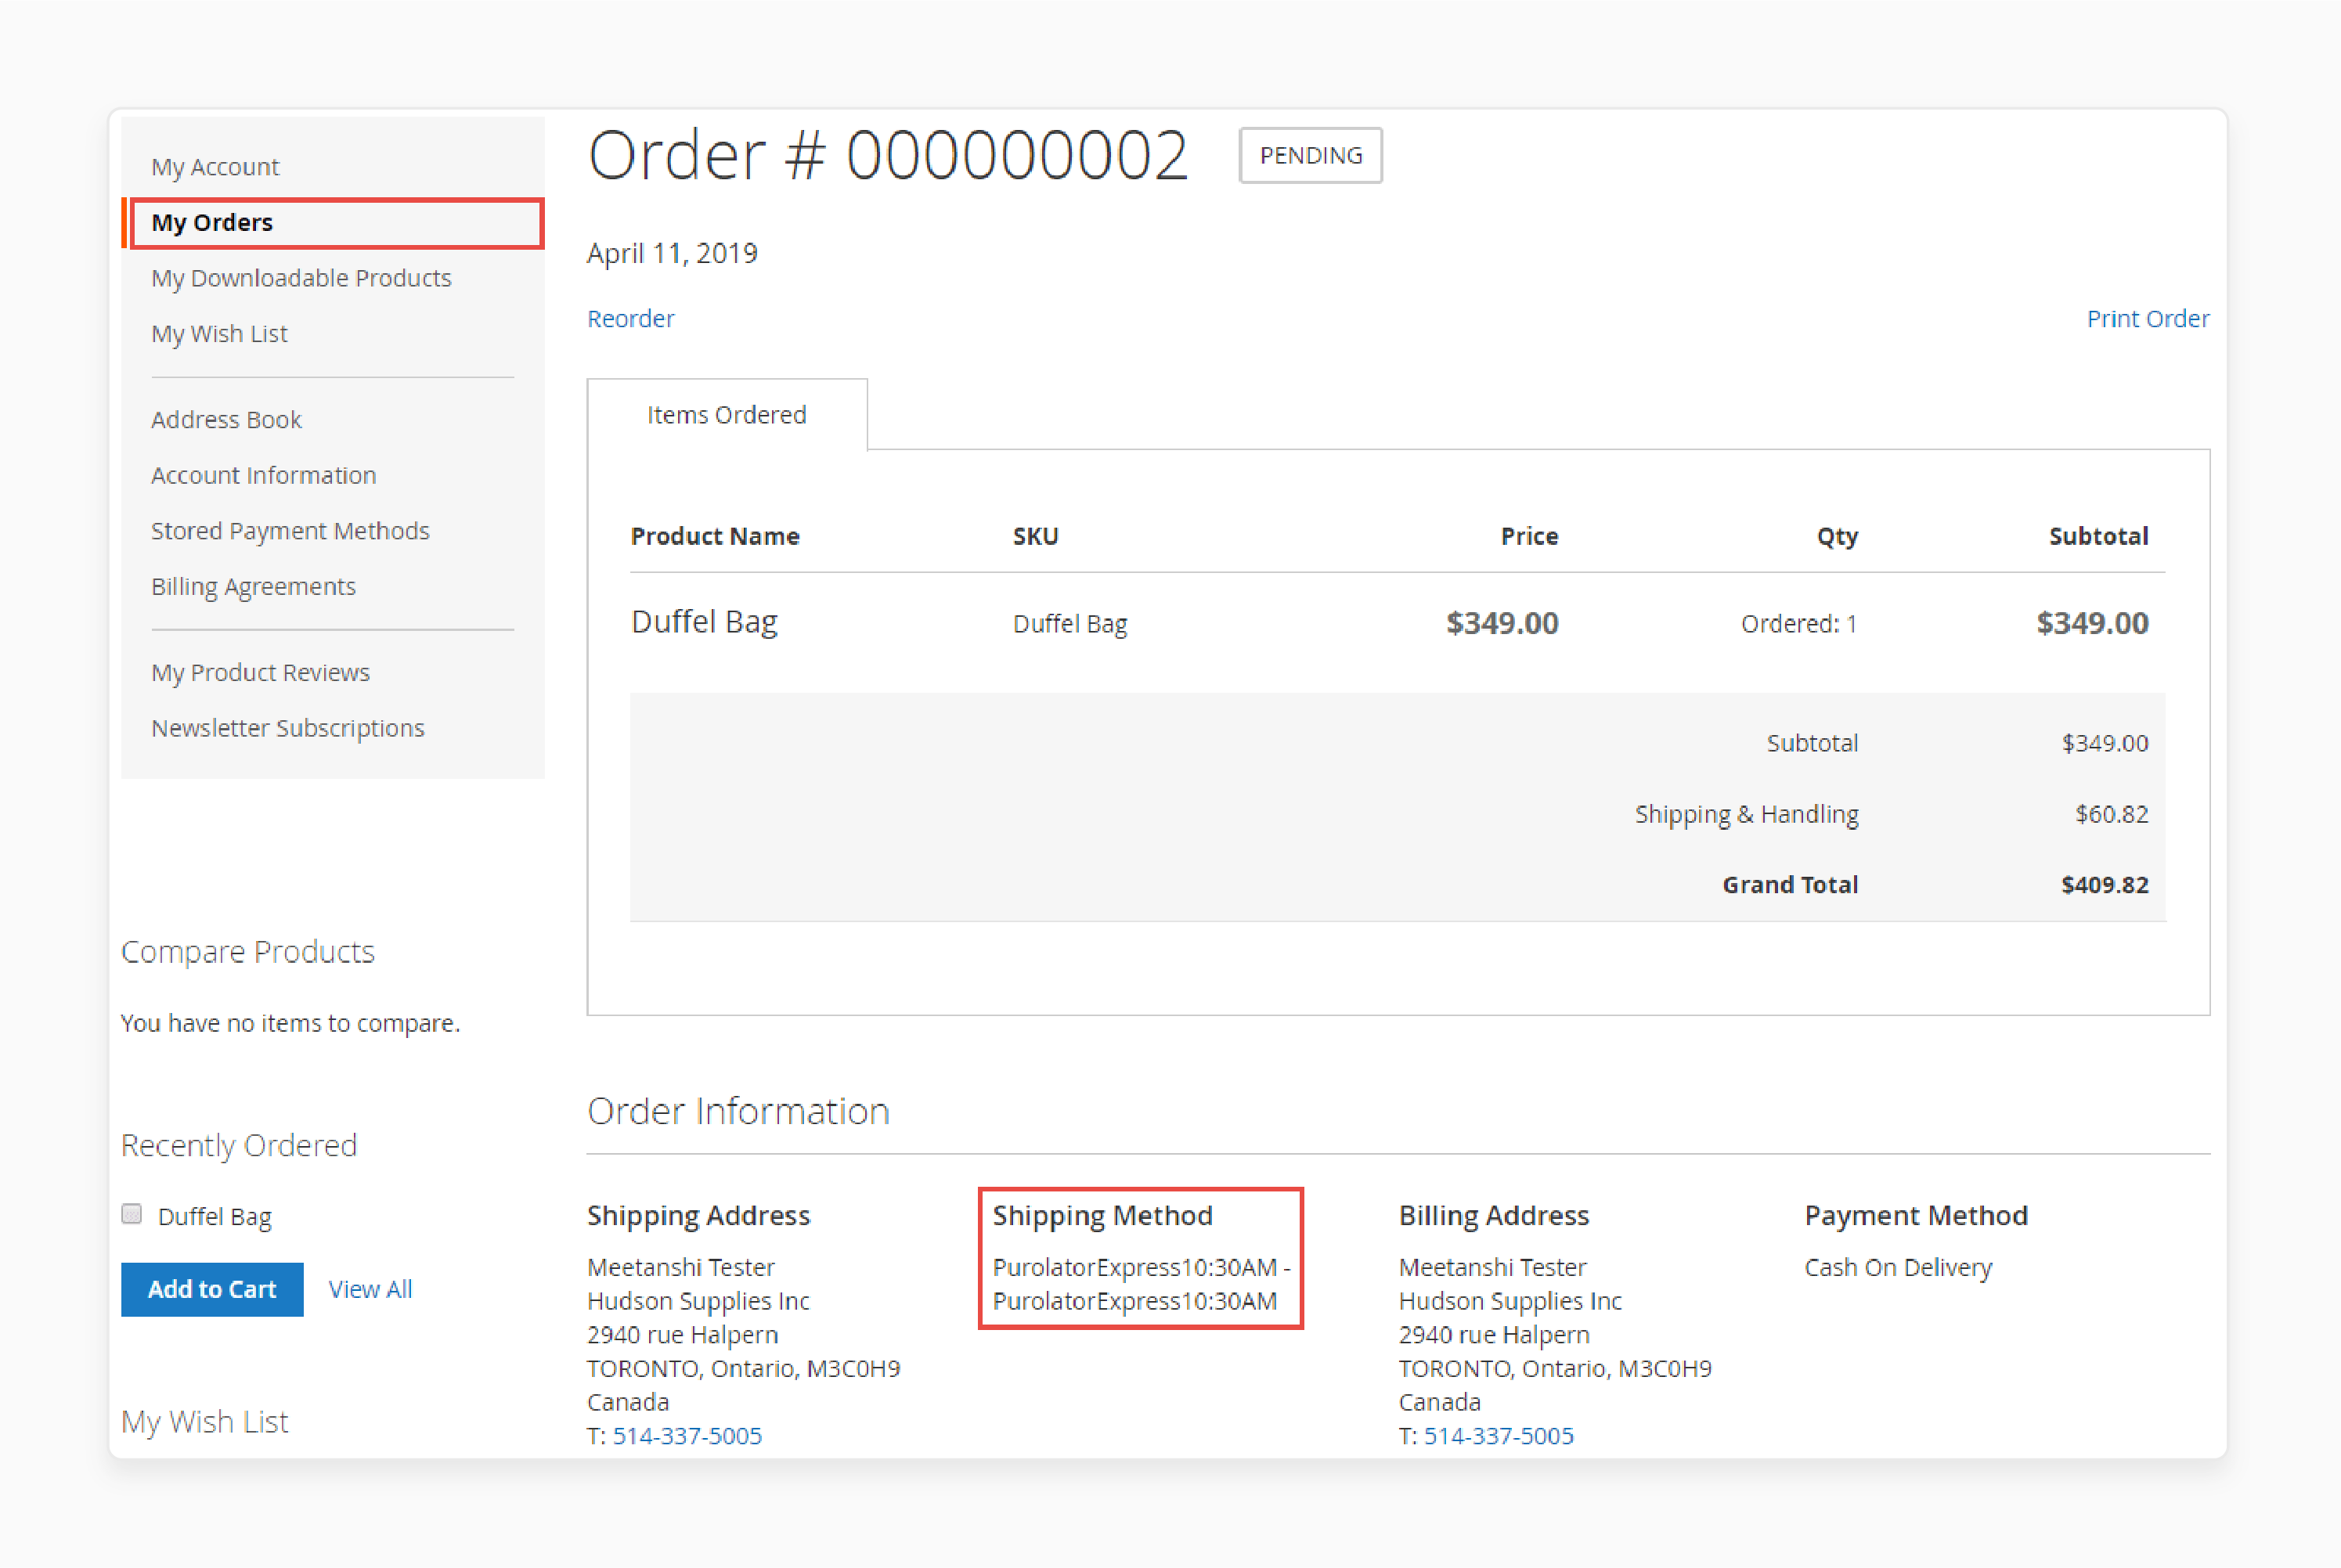The width and height of the screenshot is (2341, 1568).
Task: Click the Stored Payment Methods icon
Action: 292,528
